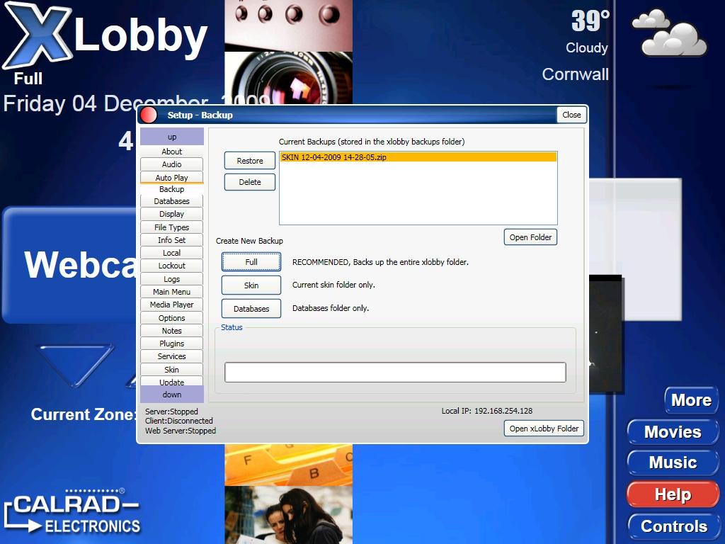Click the 39° temperature reading

590,21
